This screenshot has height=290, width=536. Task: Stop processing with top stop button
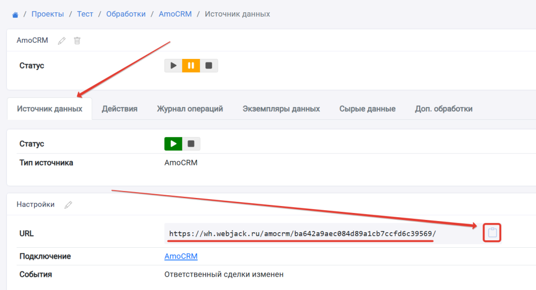[209, 65]
